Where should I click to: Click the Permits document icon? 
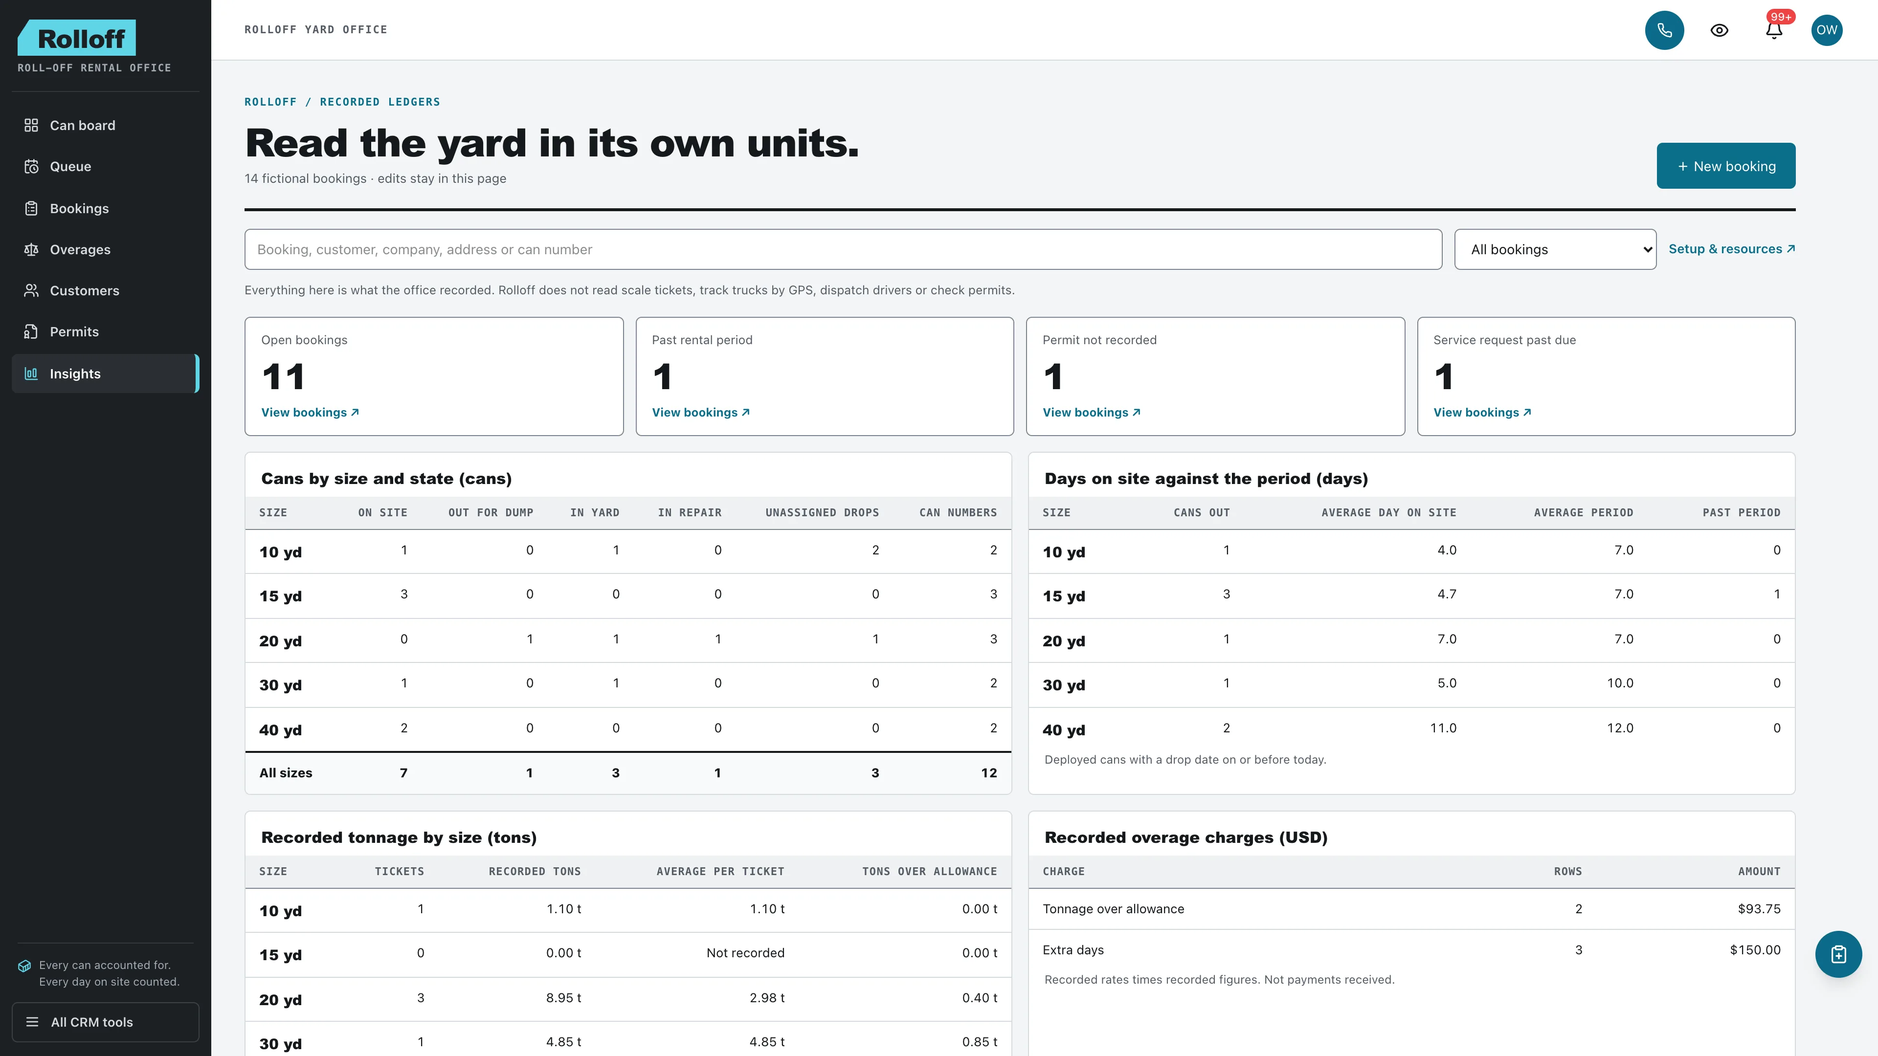pos(31,331)
